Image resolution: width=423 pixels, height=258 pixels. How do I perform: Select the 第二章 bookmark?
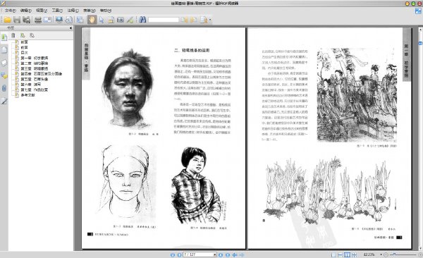(35, 63)
